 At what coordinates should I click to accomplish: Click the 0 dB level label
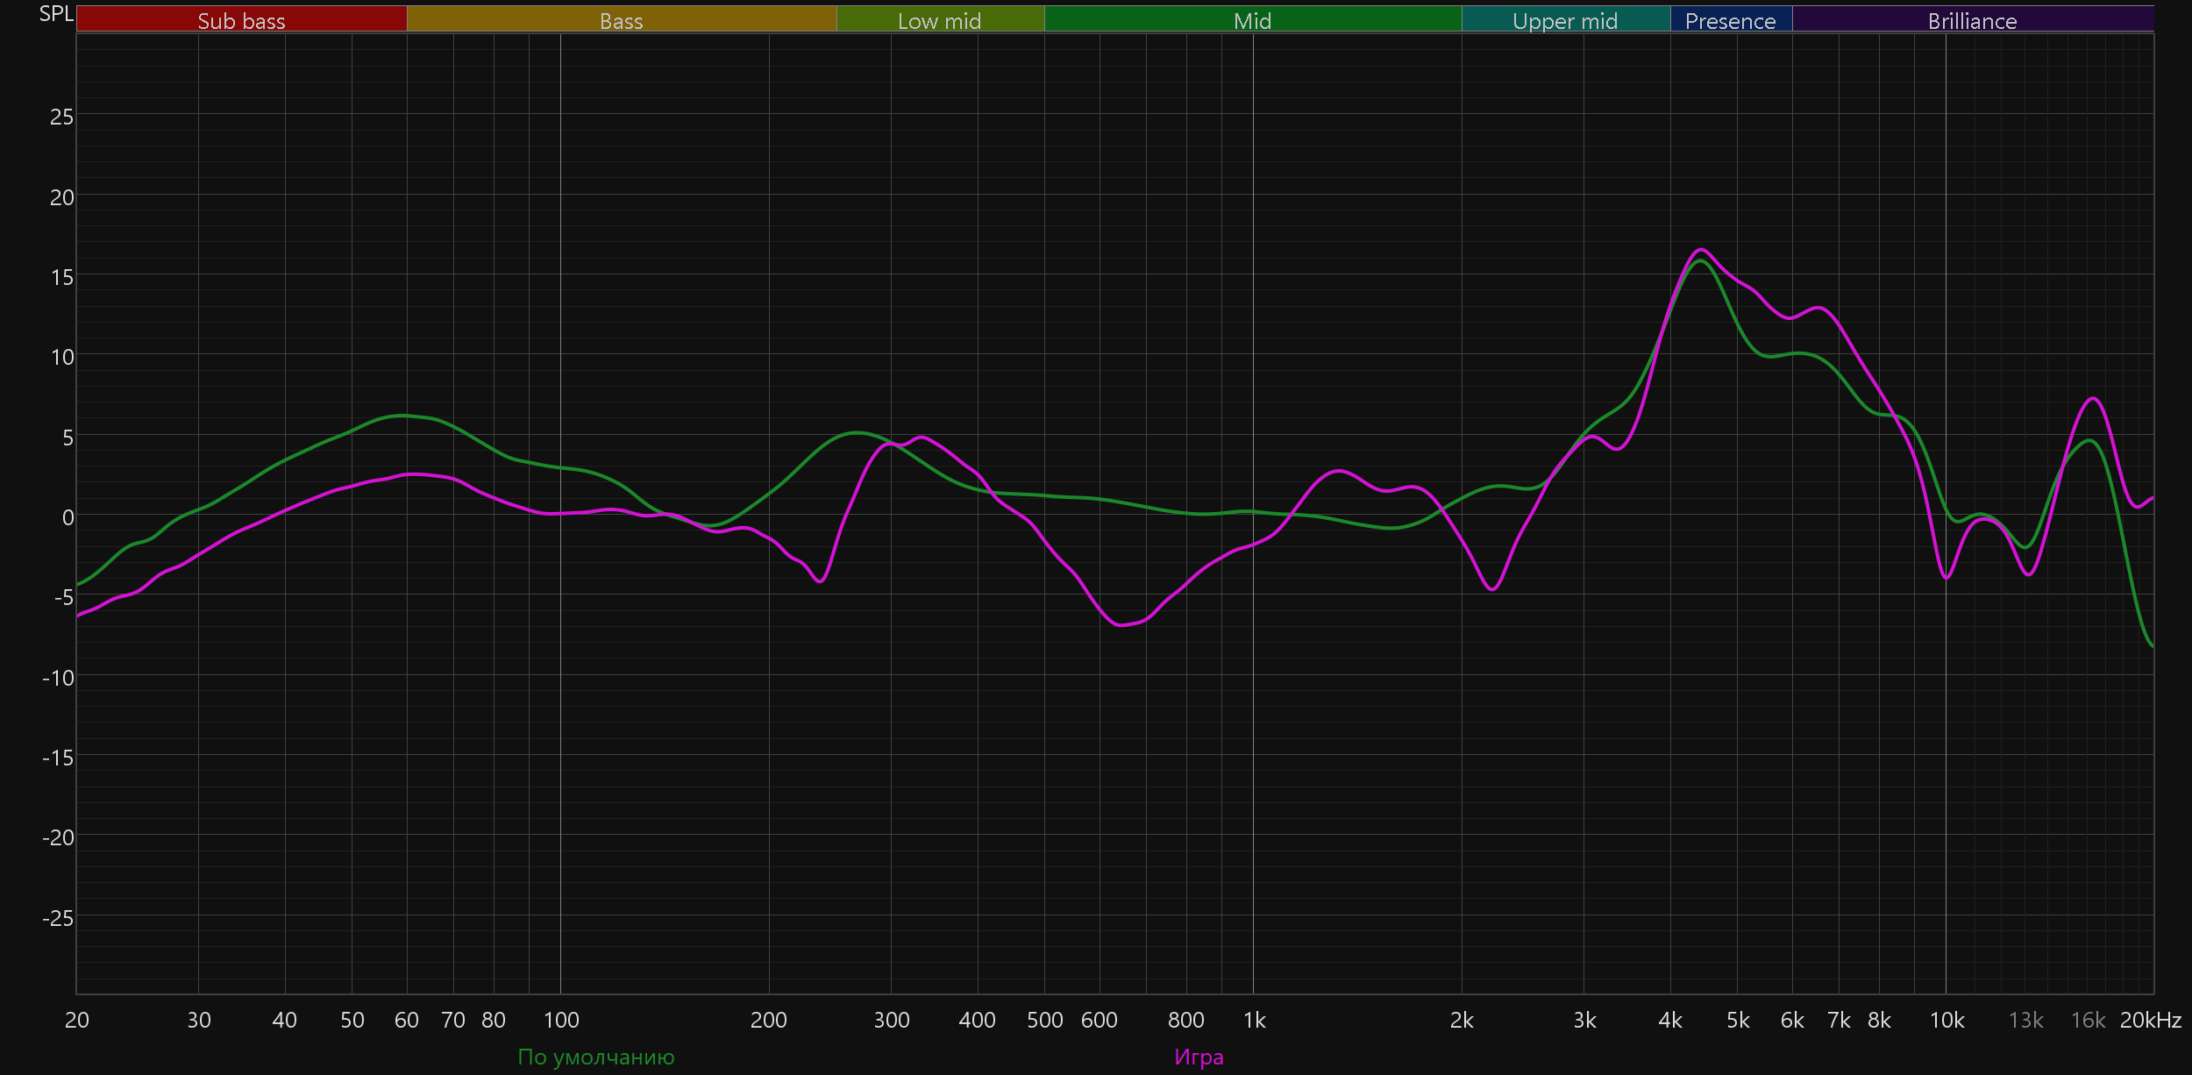[68, 517]
